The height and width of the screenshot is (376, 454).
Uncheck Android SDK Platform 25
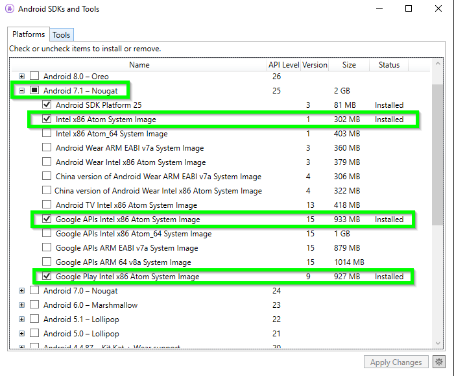coord(47,105)
